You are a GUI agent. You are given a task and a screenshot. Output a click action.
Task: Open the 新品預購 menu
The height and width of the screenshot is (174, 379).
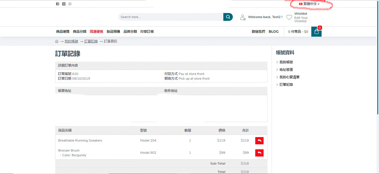[113, 32]
